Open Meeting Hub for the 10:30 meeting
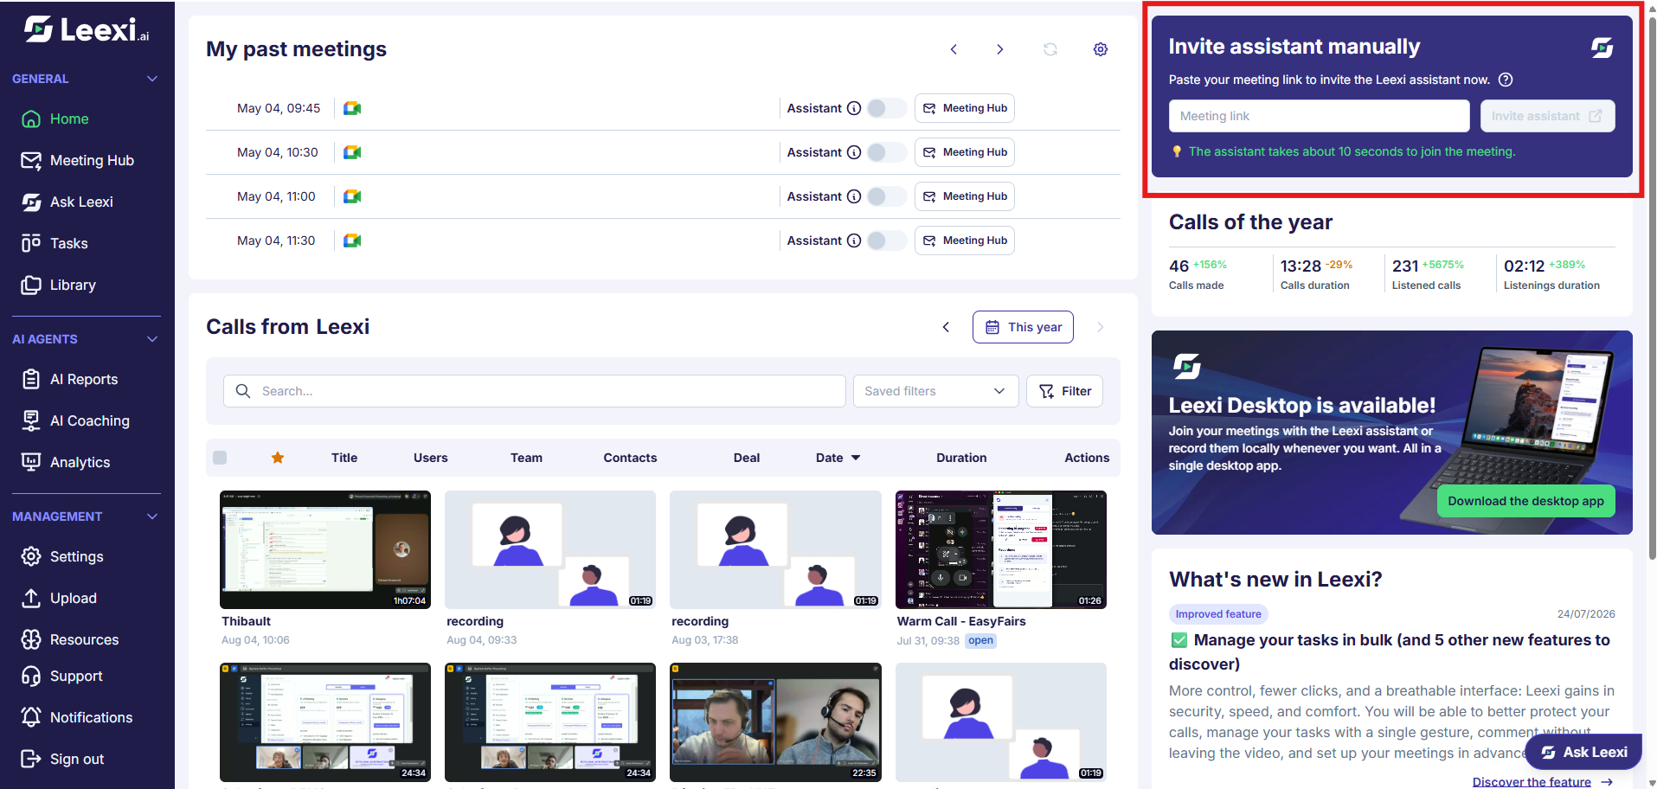The image size is (1657, 789). [965, 152]
